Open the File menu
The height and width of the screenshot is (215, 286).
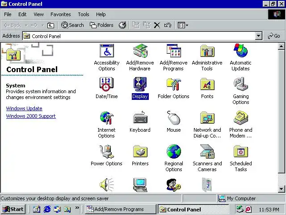pyautogui.click(x=8, y=14)
